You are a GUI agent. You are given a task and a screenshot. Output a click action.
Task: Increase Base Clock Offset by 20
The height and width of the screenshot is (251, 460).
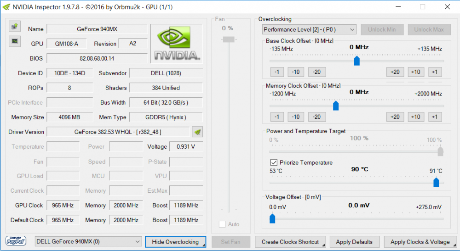point(395,72)
